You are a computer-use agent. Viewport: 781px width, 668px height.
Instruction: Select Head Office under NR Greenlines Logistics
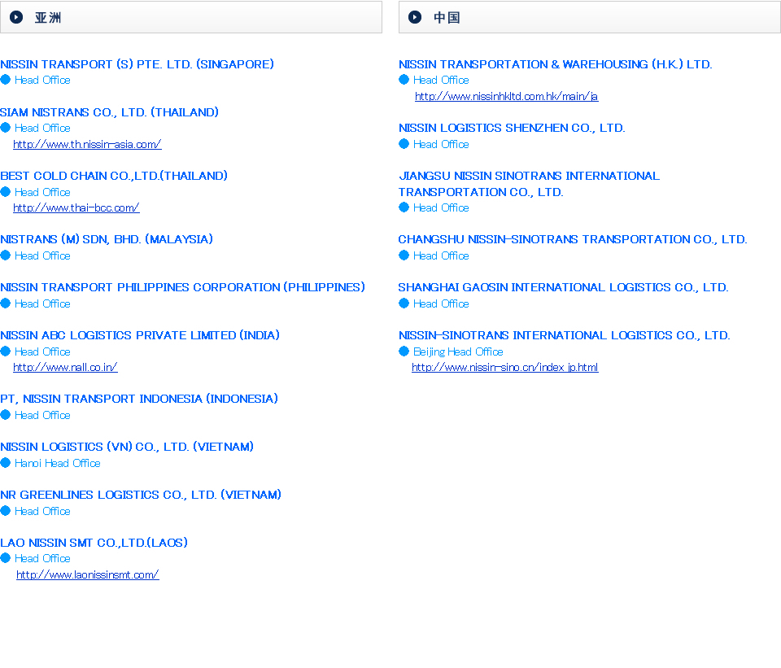[x=42, y=511]
